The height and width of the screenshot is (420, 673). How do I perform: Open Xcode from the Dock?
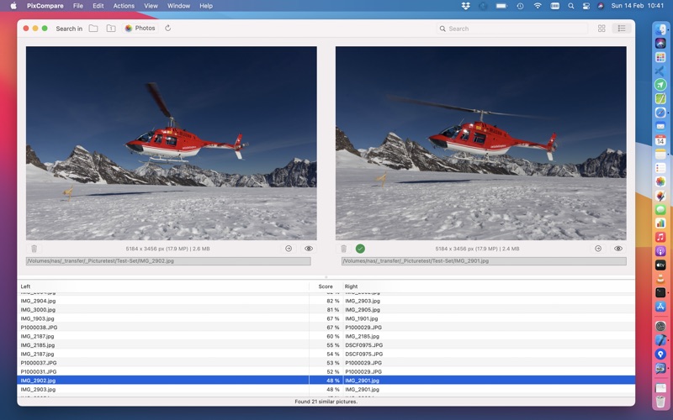point(660,340)
